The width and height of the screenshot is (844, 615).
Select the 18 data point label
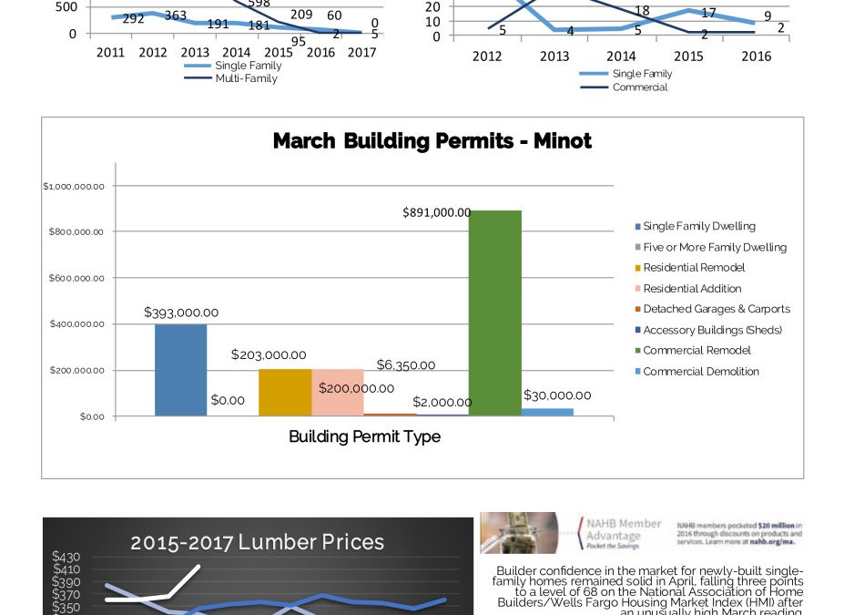click(x=642, y=11)
